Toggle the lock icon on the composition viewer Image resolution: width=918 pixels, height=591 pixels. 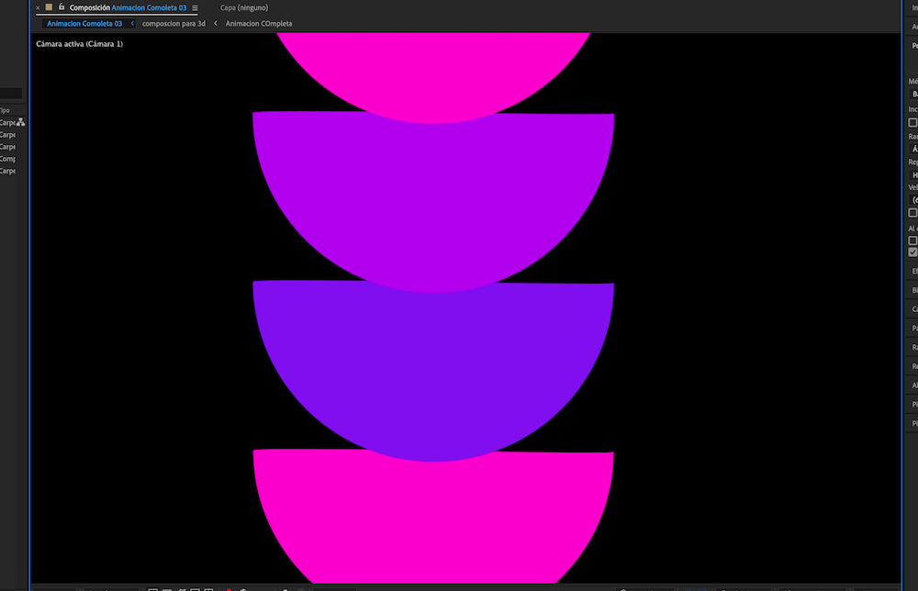coord(61,7)
